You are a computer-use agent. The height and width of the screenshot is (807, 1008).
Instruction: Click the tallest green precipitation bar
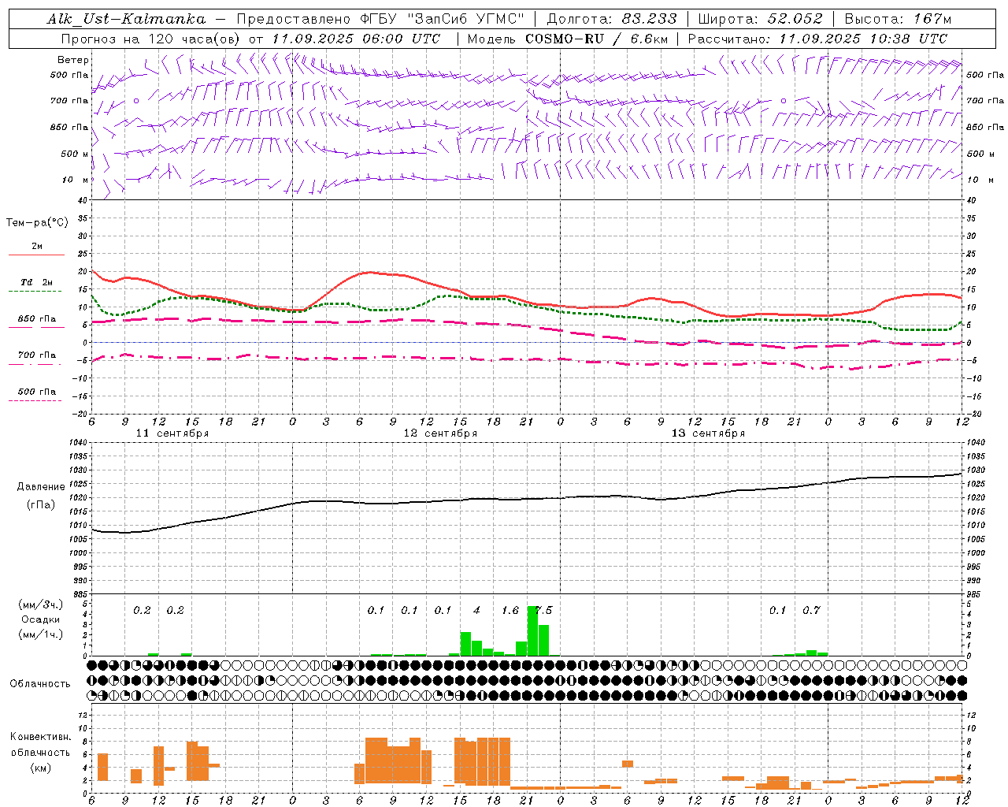tap(532, 630)
